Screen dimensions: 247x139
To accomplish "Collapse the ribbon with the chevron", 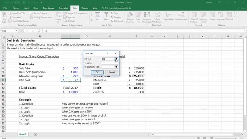I will (244, 25).
